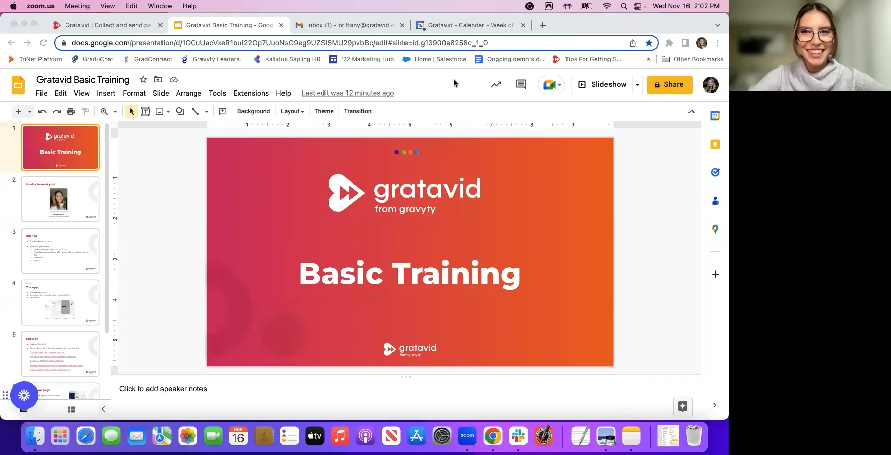Choose the Text box tool

coord(146,111)
